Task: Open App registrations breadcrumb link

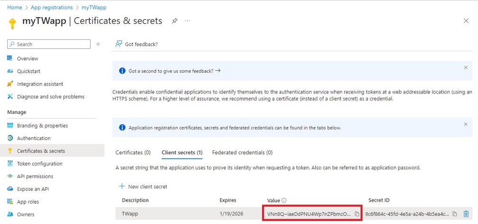Action: click(x=52, y=7)
